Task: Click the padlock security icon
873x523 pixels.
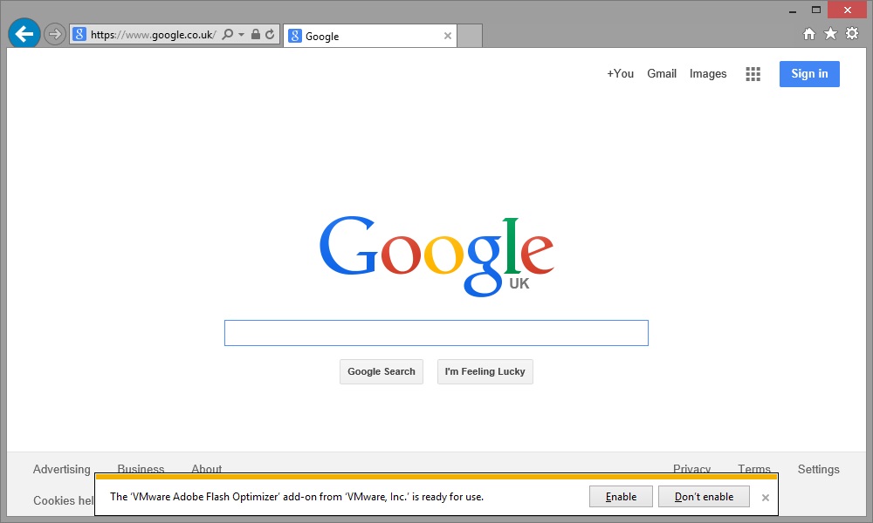Action: click(x=256, y=35)
